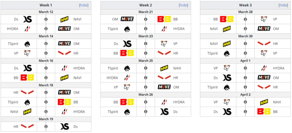Click info icon for Ds vs NAVI March 12
292x133 pixels.
point(46,19)
